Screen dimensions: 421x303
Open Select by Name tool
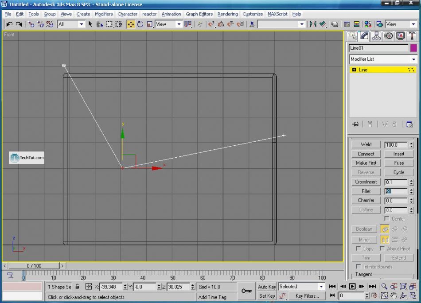pyautogui.click(x=100, y=24)
